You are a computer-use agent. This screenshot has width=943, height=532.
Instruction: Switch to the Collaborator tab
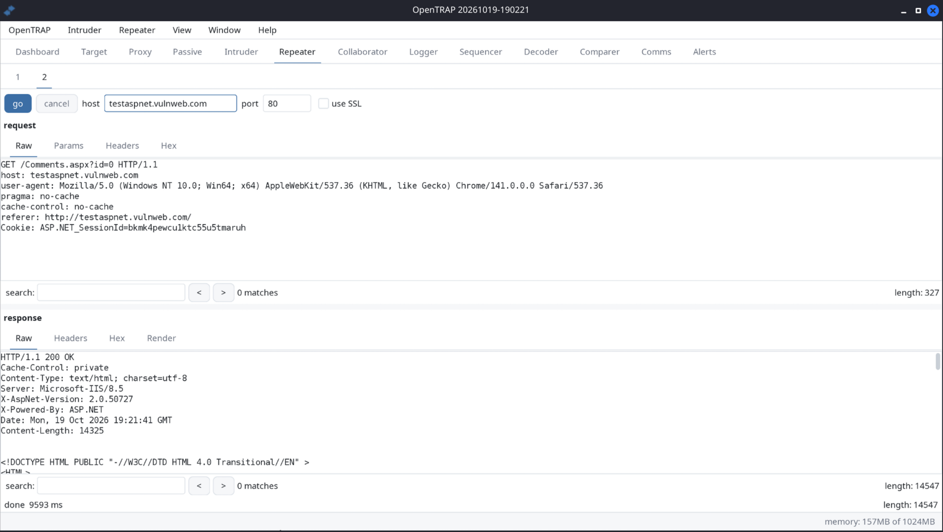tap(363, 52)
